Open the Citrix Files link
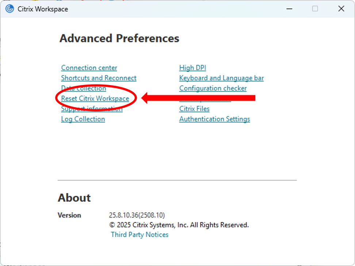Screen dimensions: 355x266 point(194,109)
